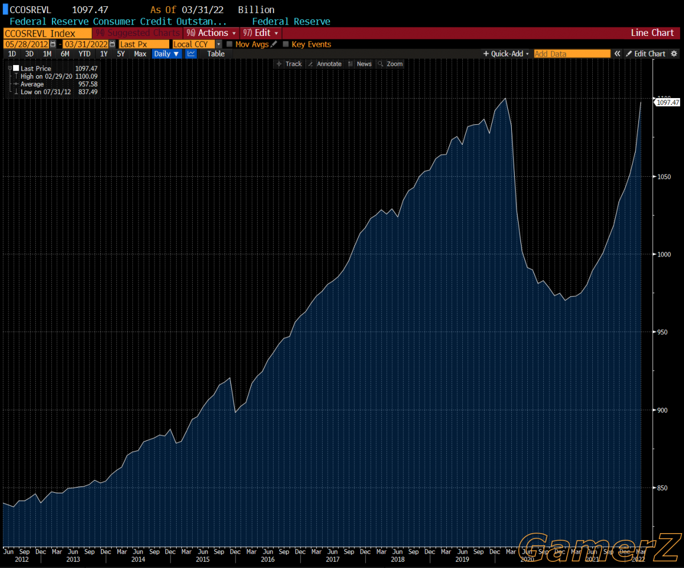Viewport: 684px width, 568px height.
Task: Select the YTD time range
Action: [84, 54]
